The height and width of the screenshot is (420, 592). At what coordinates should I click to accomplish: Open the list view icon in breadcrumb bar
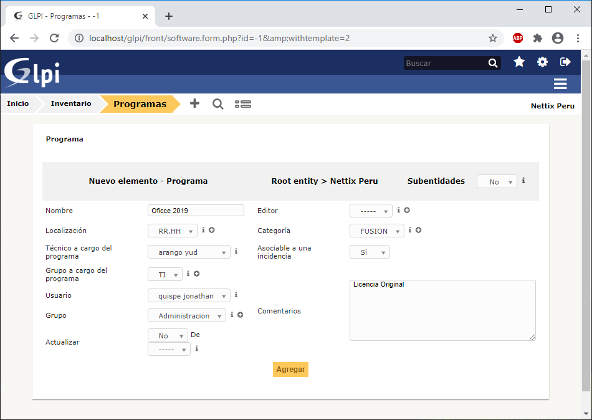[x=242, y=104]
